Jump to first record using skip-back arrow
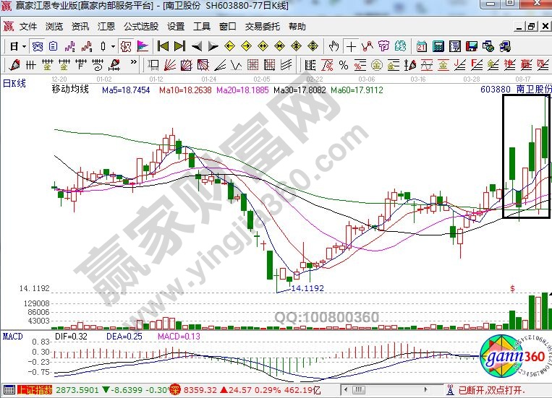The width and height of the screenshot is (552, 398). pos(163,46)
